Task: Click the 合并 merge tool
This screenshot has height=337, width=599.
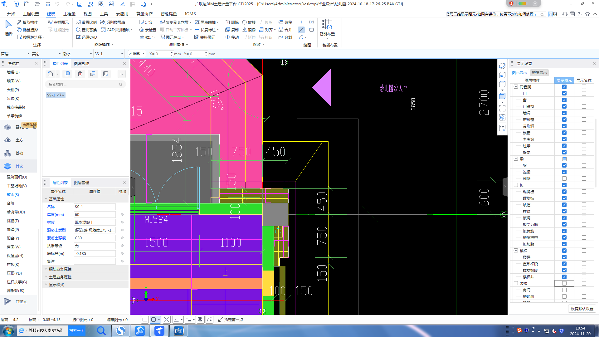Action: (x=285, y=30)
